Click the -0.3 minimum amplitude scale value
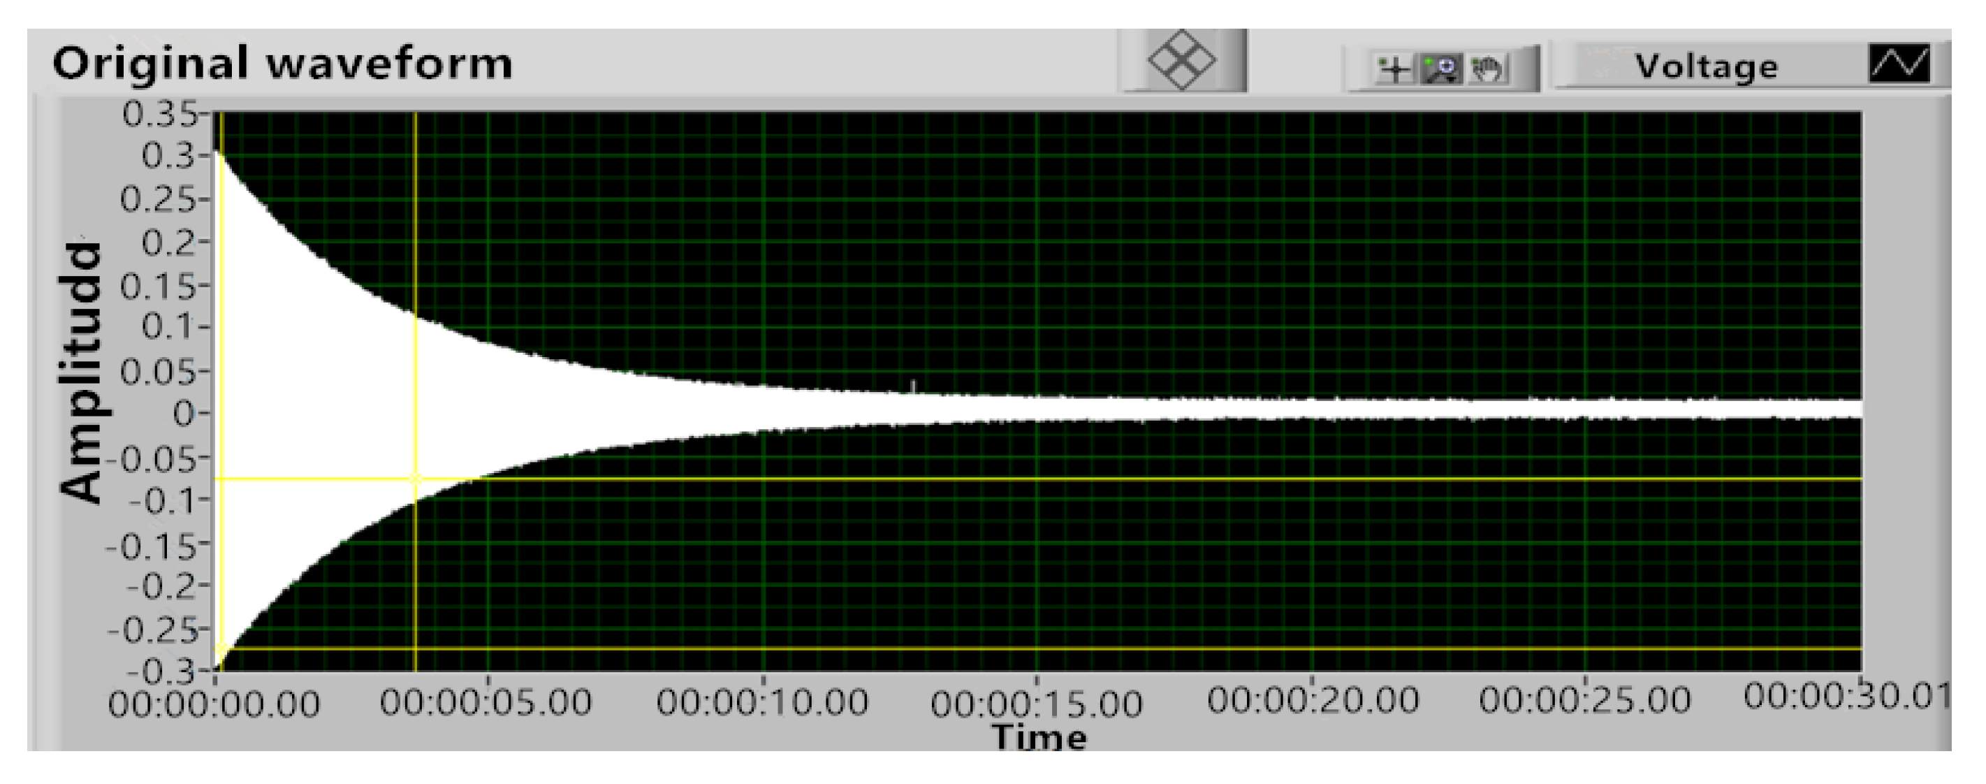 click(161, 672)
